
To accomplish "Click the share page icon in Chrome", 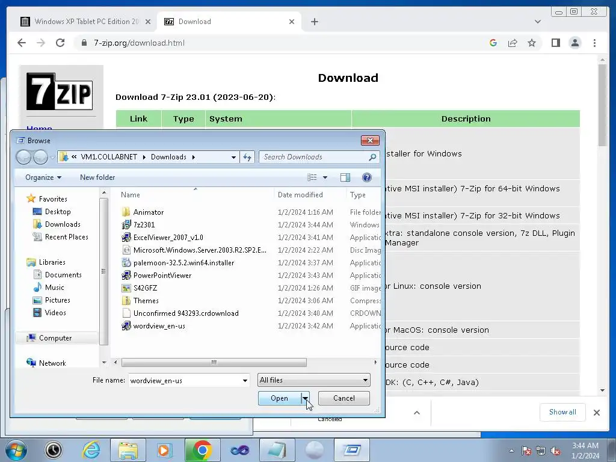I will tap(513, 43).
